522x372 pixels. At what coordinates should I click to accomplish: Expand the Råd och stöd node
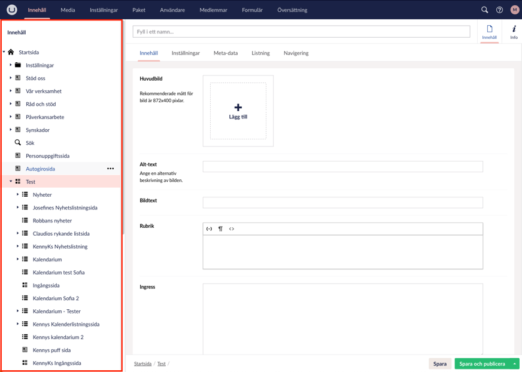[11, 104]
